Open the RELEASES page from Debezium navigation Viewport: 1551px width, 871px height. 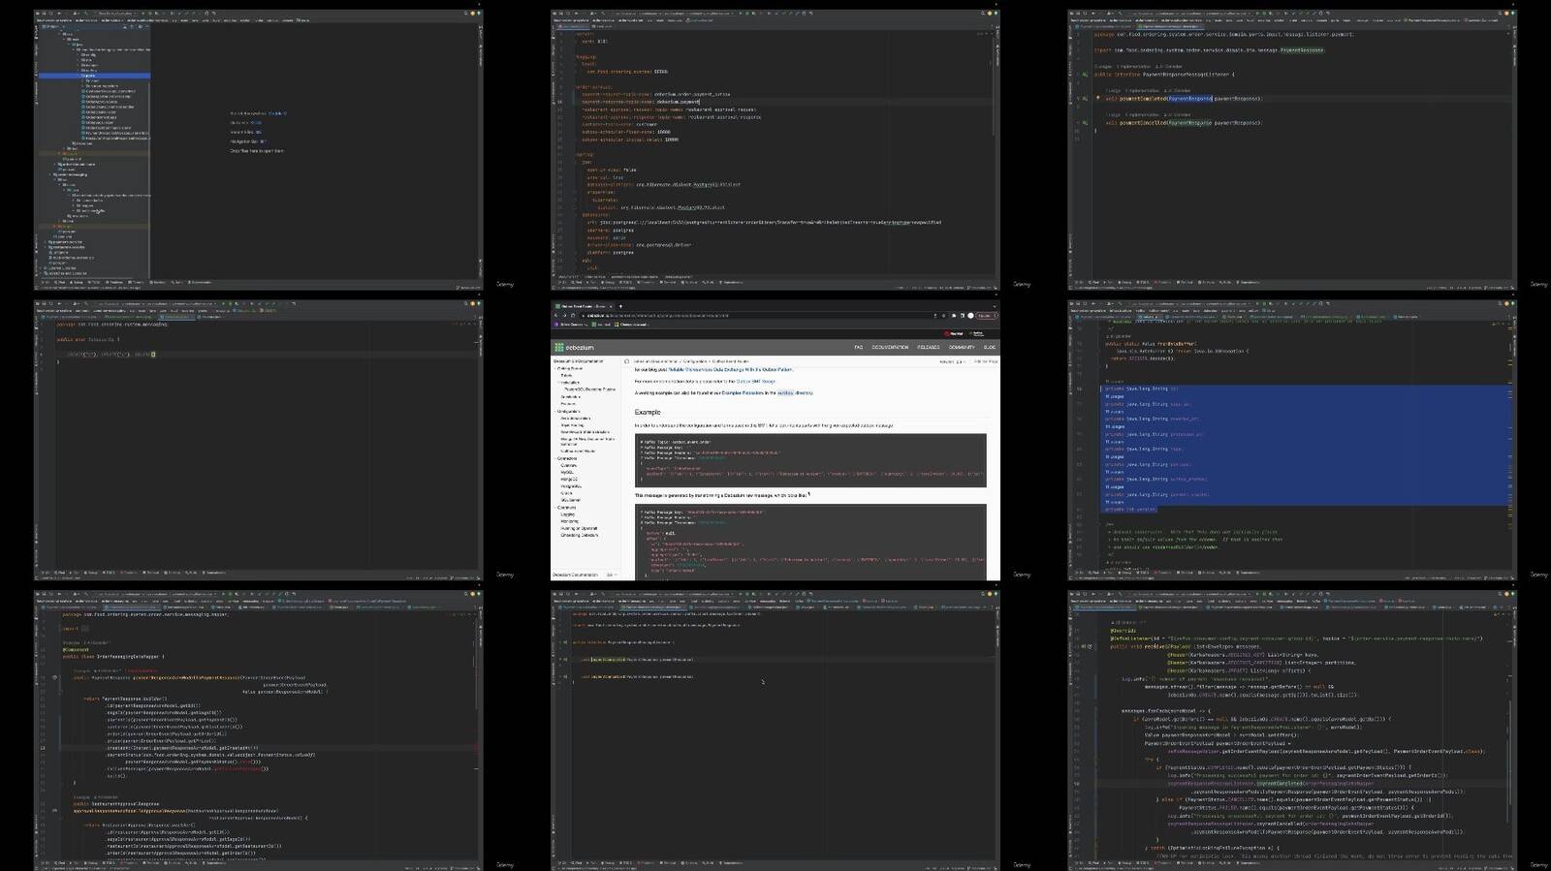[928, 347]
